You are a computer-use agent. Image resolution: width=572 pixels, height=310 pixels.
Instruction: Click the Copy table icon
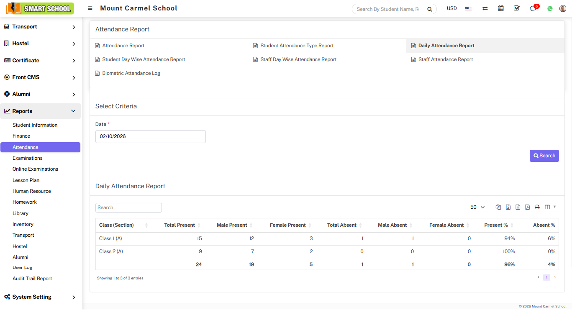tap(498, 207)
